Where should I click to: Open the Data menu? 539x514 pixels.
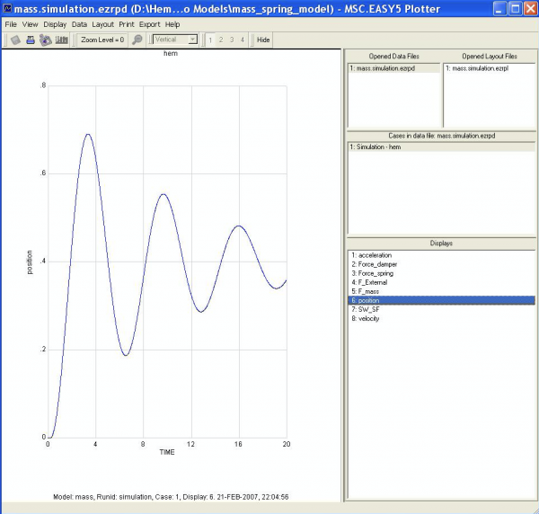[x=79, y=24]
